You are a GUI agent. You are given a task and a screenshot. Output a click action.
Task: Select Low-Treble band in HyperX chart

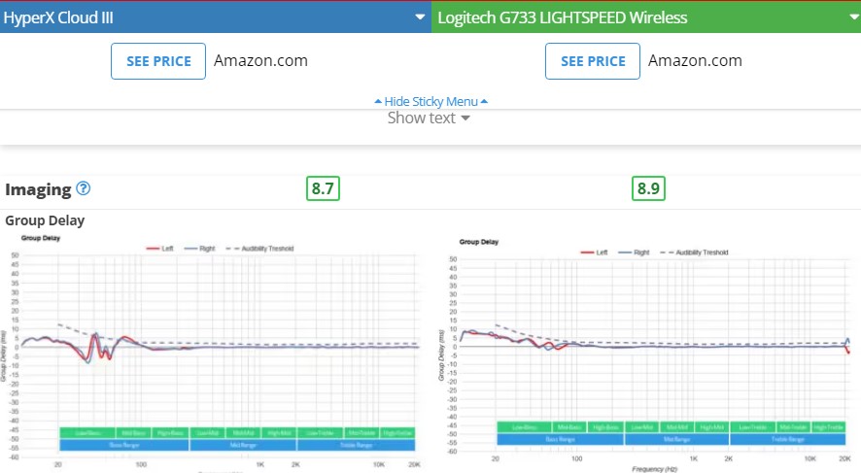320,433
